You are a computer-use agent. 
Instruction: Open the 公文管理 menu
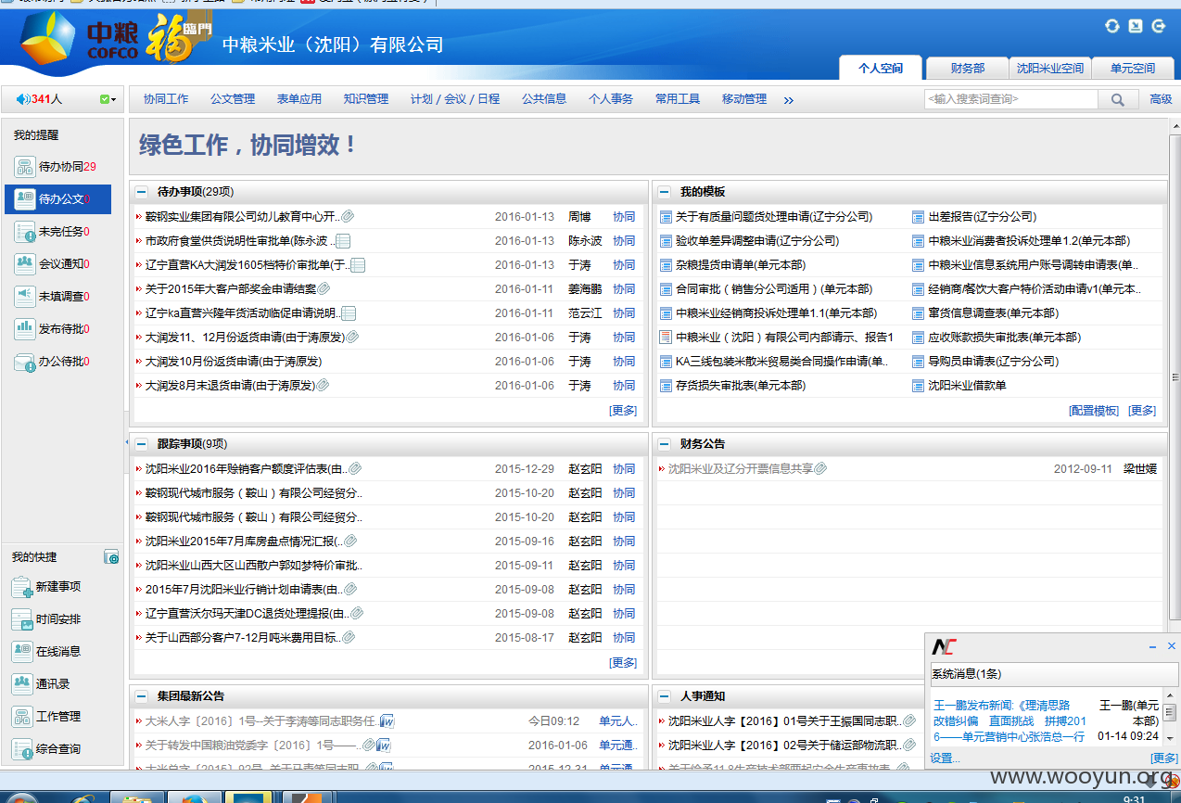(x=233, y=99)
